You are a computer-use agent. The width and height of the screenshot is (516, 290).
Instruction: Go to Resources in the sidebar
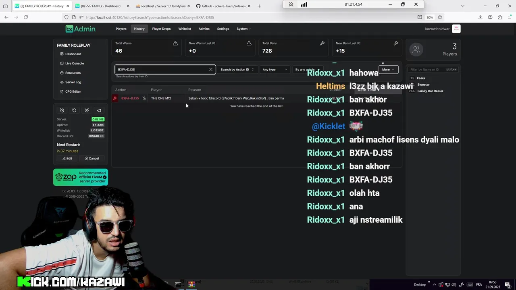tap(71, 73)
